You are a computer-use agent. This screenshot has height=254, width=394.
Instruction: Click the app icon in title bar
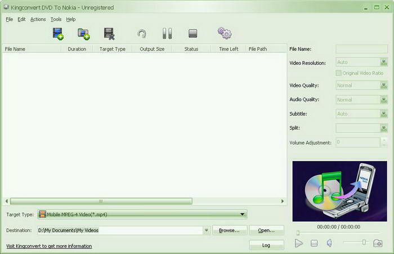point(6,7)
